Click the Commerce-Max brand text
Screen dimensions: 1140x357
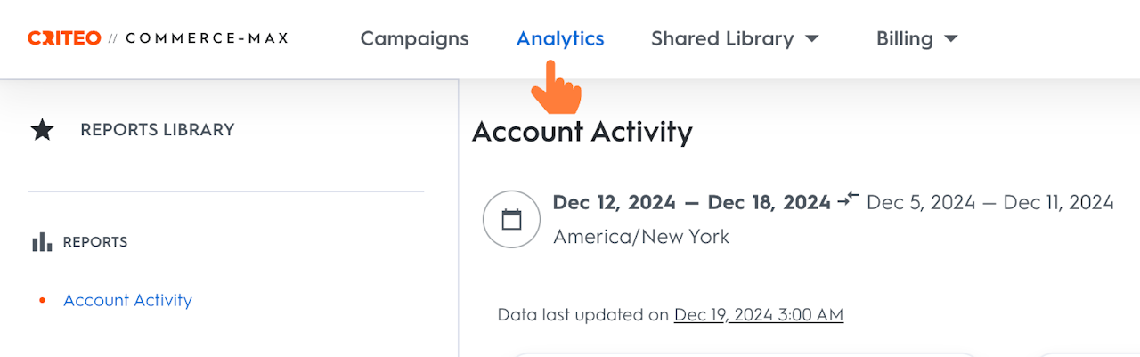[x=207, y=38]
